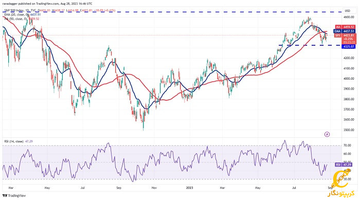Click the May label near left of time axis
Screen dimensions: 360x200
tap(47, 188)
